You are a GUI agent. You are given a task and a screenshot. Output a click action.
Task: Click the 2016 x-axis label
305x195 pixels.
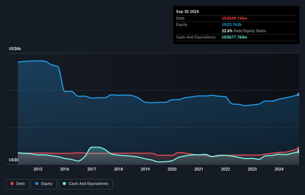pos(65,169)
